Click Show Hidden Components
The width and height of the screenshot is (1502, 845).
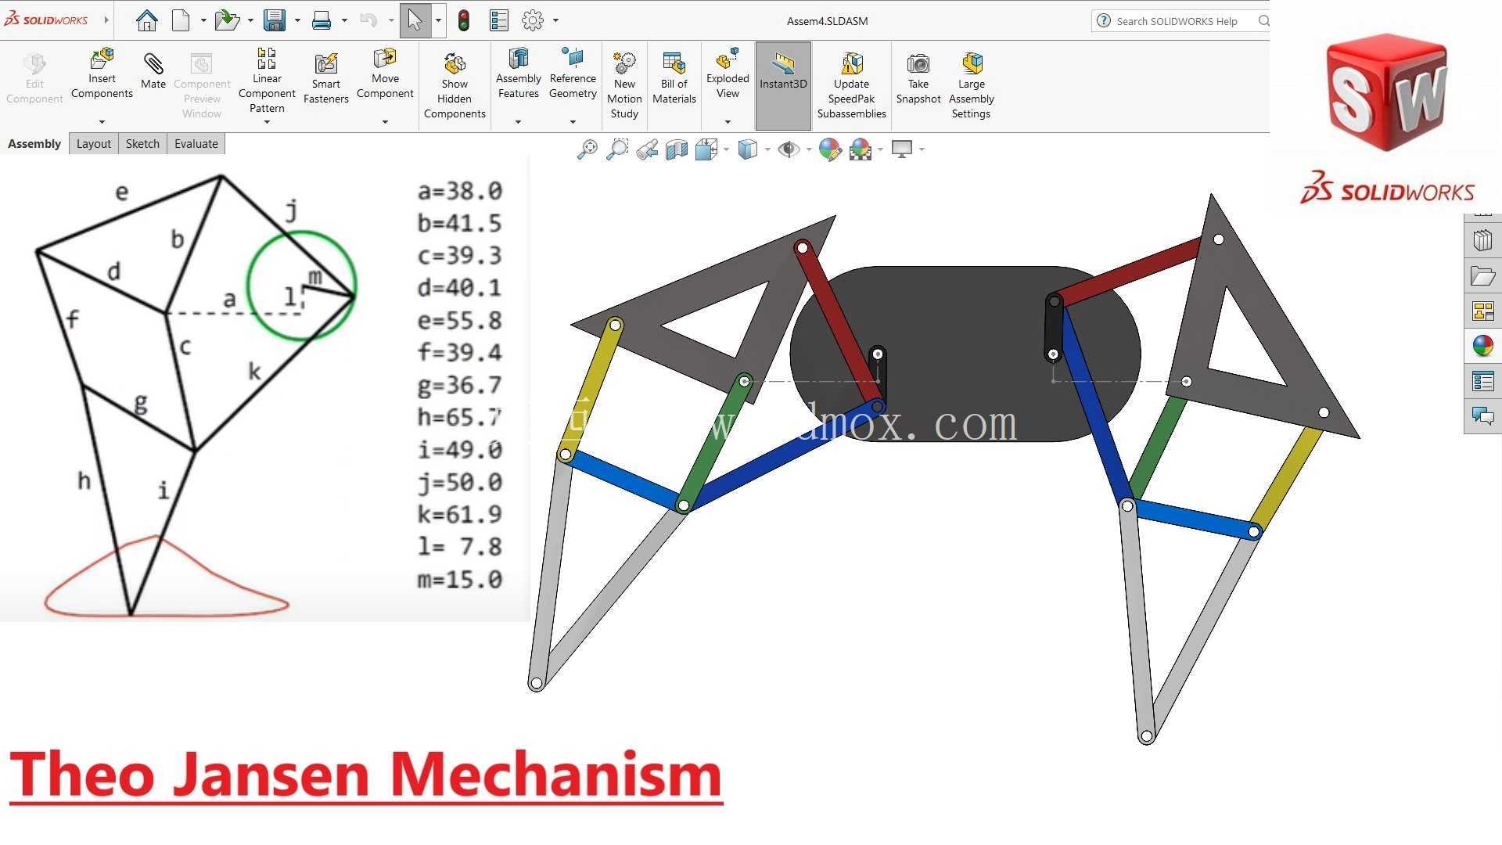pos(455,86)
